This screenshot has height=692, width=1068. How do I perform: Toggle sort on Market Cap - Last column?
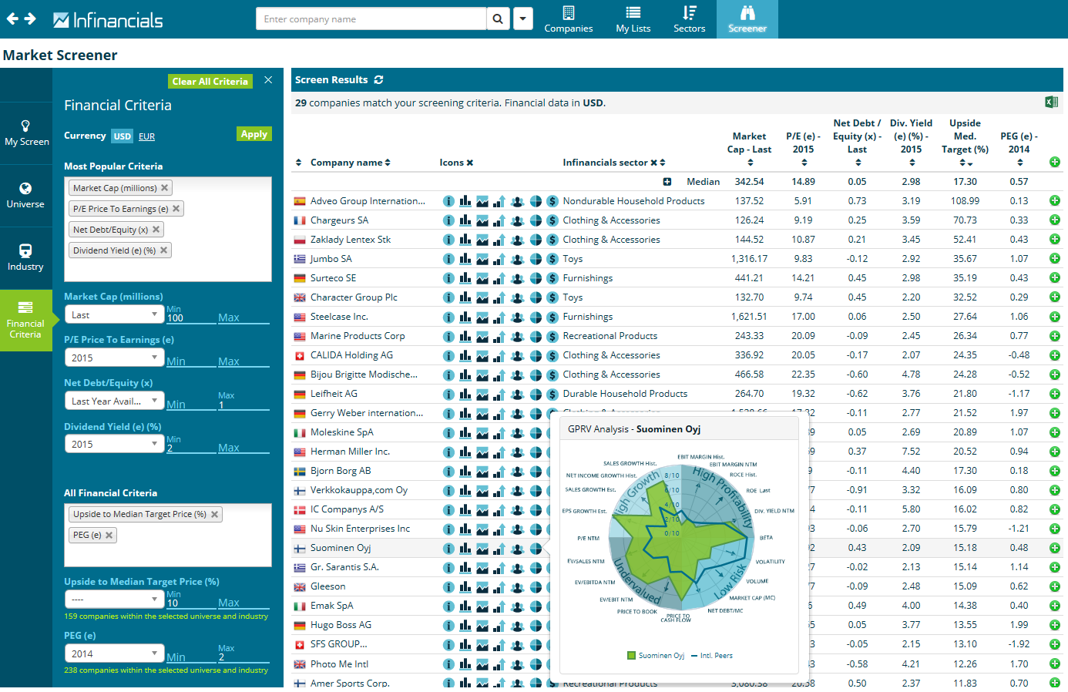750,163
